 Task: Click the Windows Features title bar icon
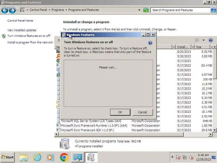pyautogui.click(x=63, y=35)
